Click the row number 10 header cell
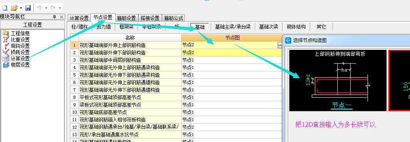The image size is (410, 142). 75,113
